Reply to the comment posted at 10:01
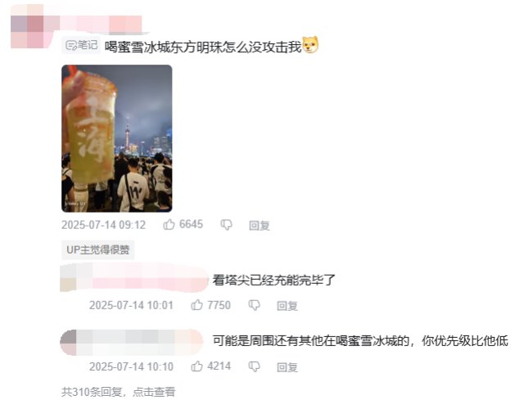 point(287,306)
